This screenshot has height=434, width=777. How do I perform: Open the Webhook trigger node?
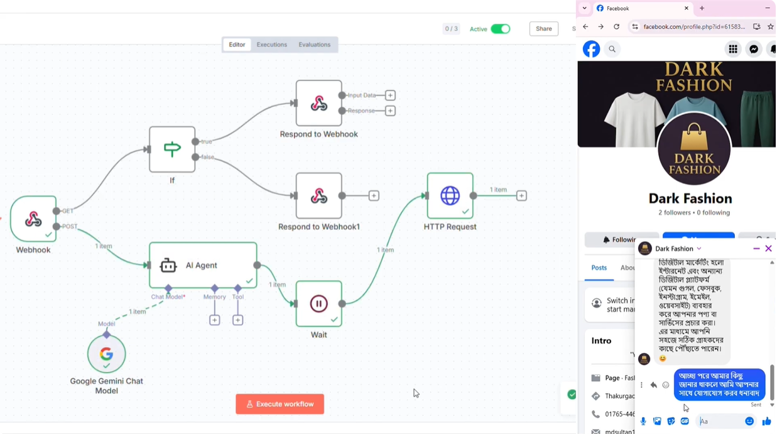pyautogui.click(x=33, y=219)
